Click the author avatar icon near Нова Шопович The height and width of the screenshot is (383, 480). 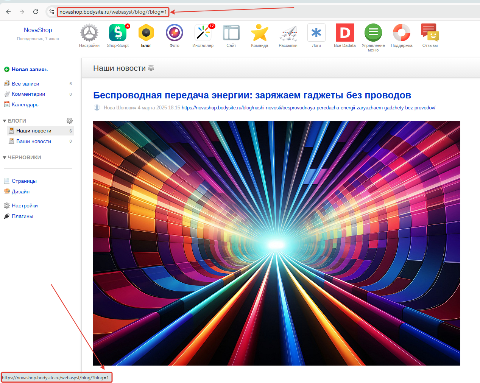tap(97, 107)
